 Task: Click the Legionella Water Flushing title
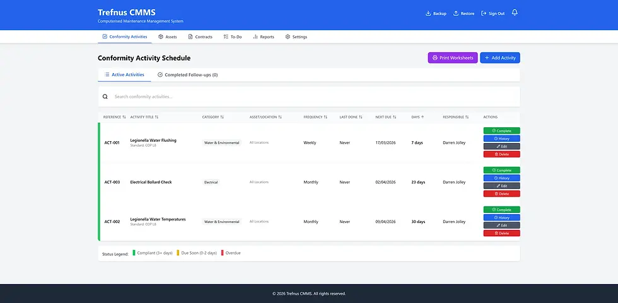click(153, 140)
